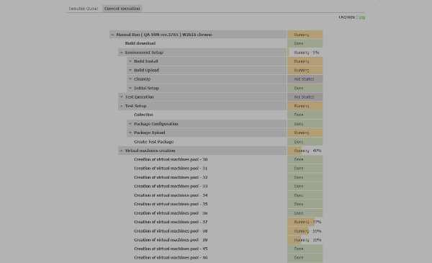This screenshot has height=263, width=432.
Task: Expand the Package Configuration row
Action: point(130,124)
